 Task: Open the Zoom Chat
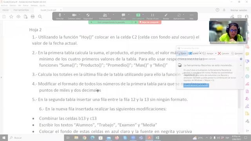click(123, 16)
